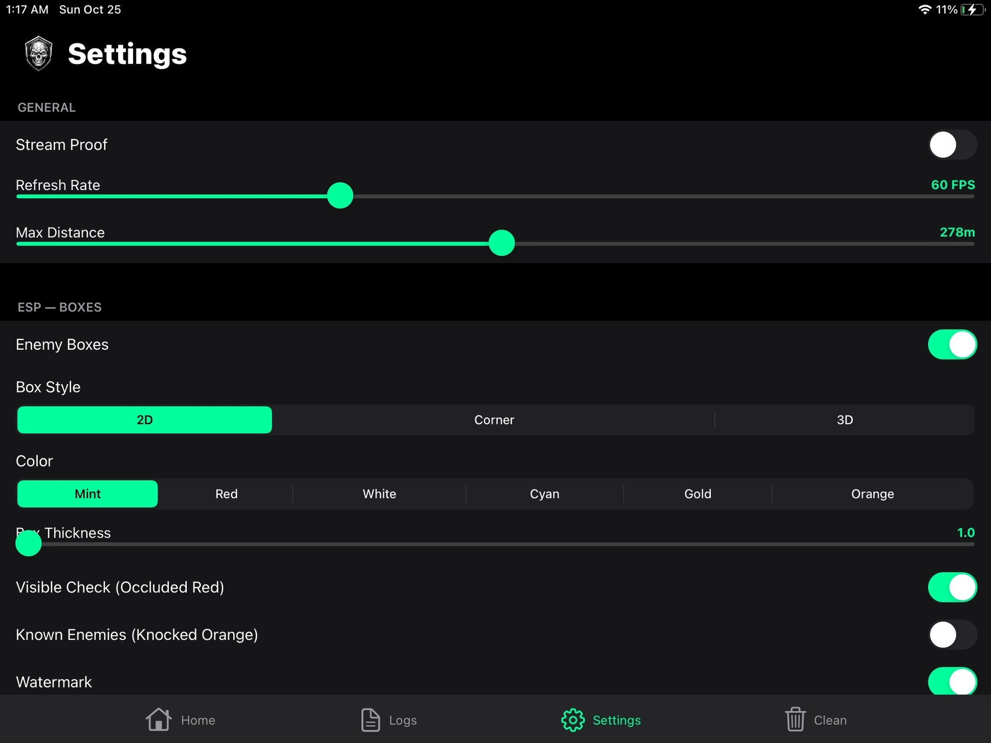Select the Settings gear icon
991x743 pixels.
(x=573, y=720)
